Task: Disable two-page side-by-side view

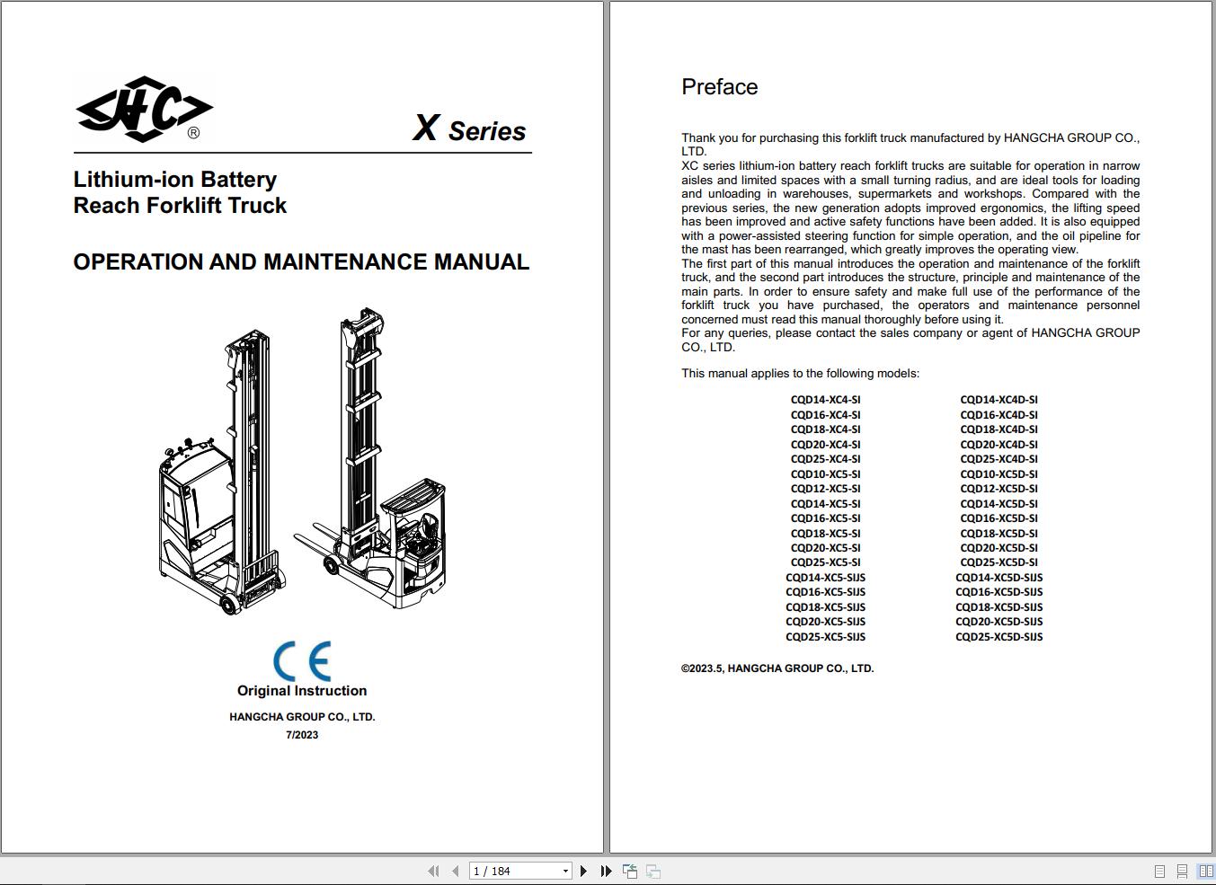Action: tap(1159, 870)
